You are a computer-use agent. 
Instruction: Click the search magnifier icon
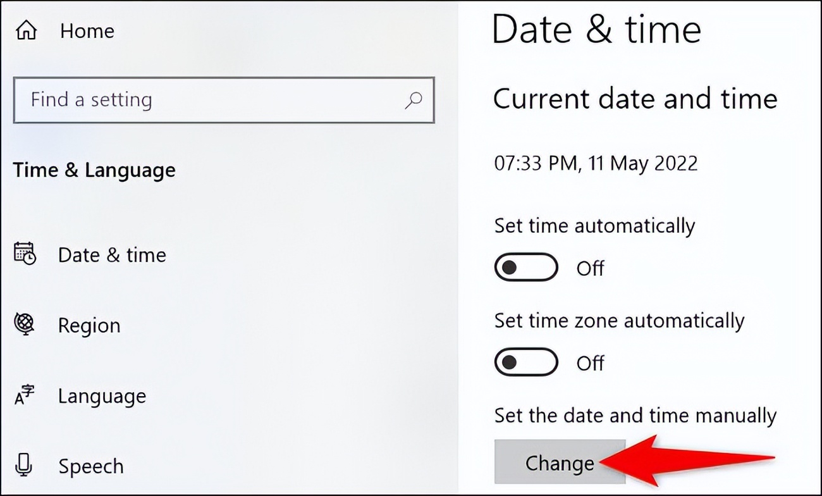[414, 100]
